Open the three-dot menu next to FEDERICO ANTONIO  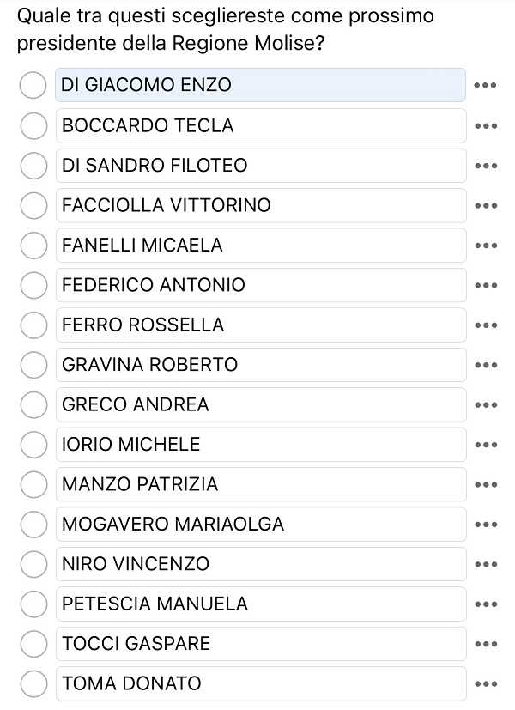point(486,285)
